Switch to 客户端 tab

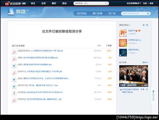(112, 13)
